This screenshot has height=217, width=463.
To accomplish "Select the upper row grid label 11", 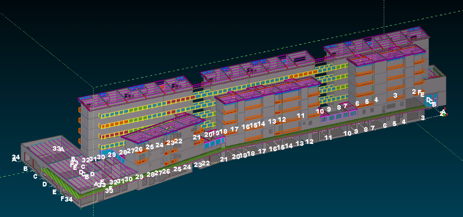I will pyautogui.click(x=300, y=116).
